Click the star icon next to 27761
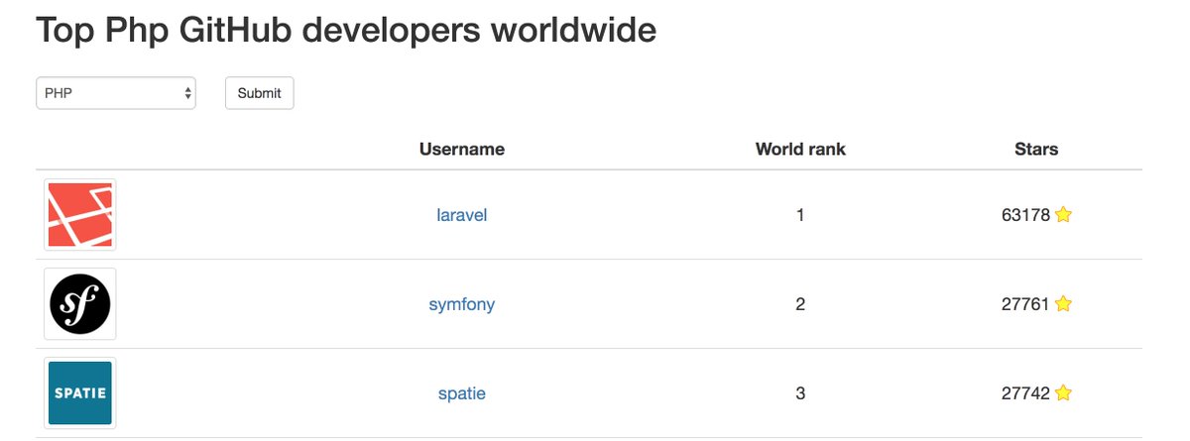 tap(1063, 303)
